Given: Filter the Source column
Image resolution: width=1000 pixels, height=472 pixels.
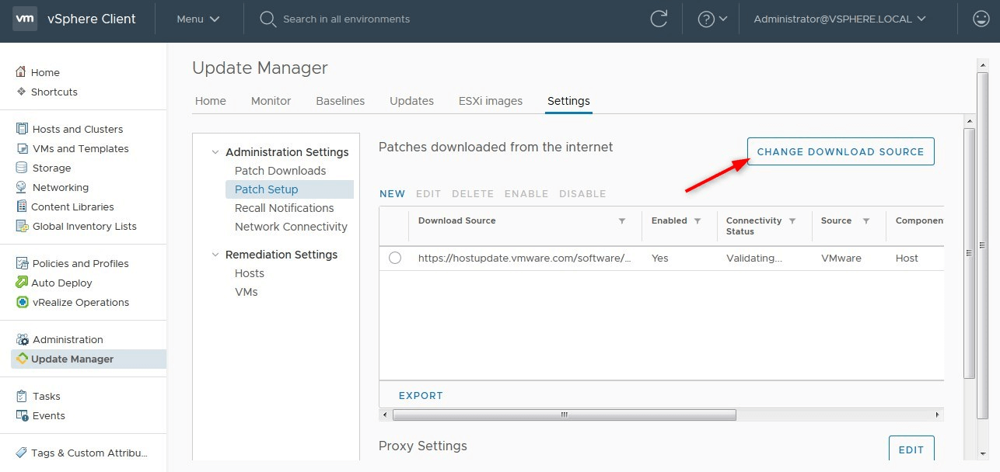Looking at the screenshot, I should (865, 221).
